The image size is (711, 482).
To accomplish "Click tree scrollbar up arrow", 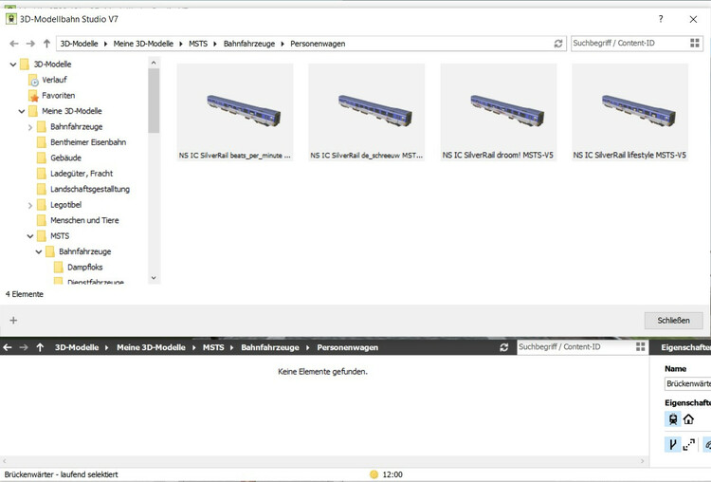I will pos(154,63).
